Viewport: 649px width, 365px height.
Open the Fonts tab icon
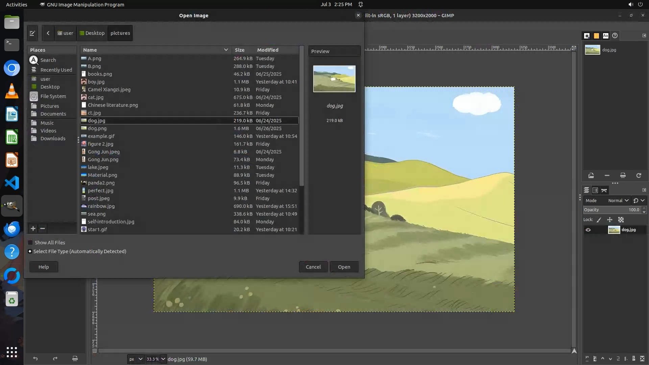tap(605, 36)
